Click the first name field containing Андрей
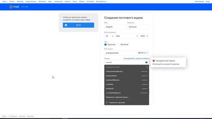This screenshot has height=119, width=212. pyautogui.click(x=115, y=27)
